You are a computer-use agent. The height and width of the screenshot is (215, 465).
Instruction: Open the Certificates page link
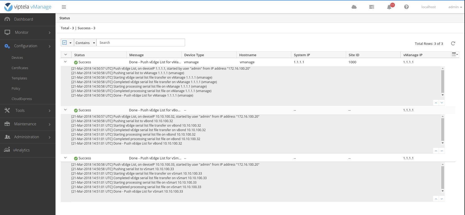20,68
